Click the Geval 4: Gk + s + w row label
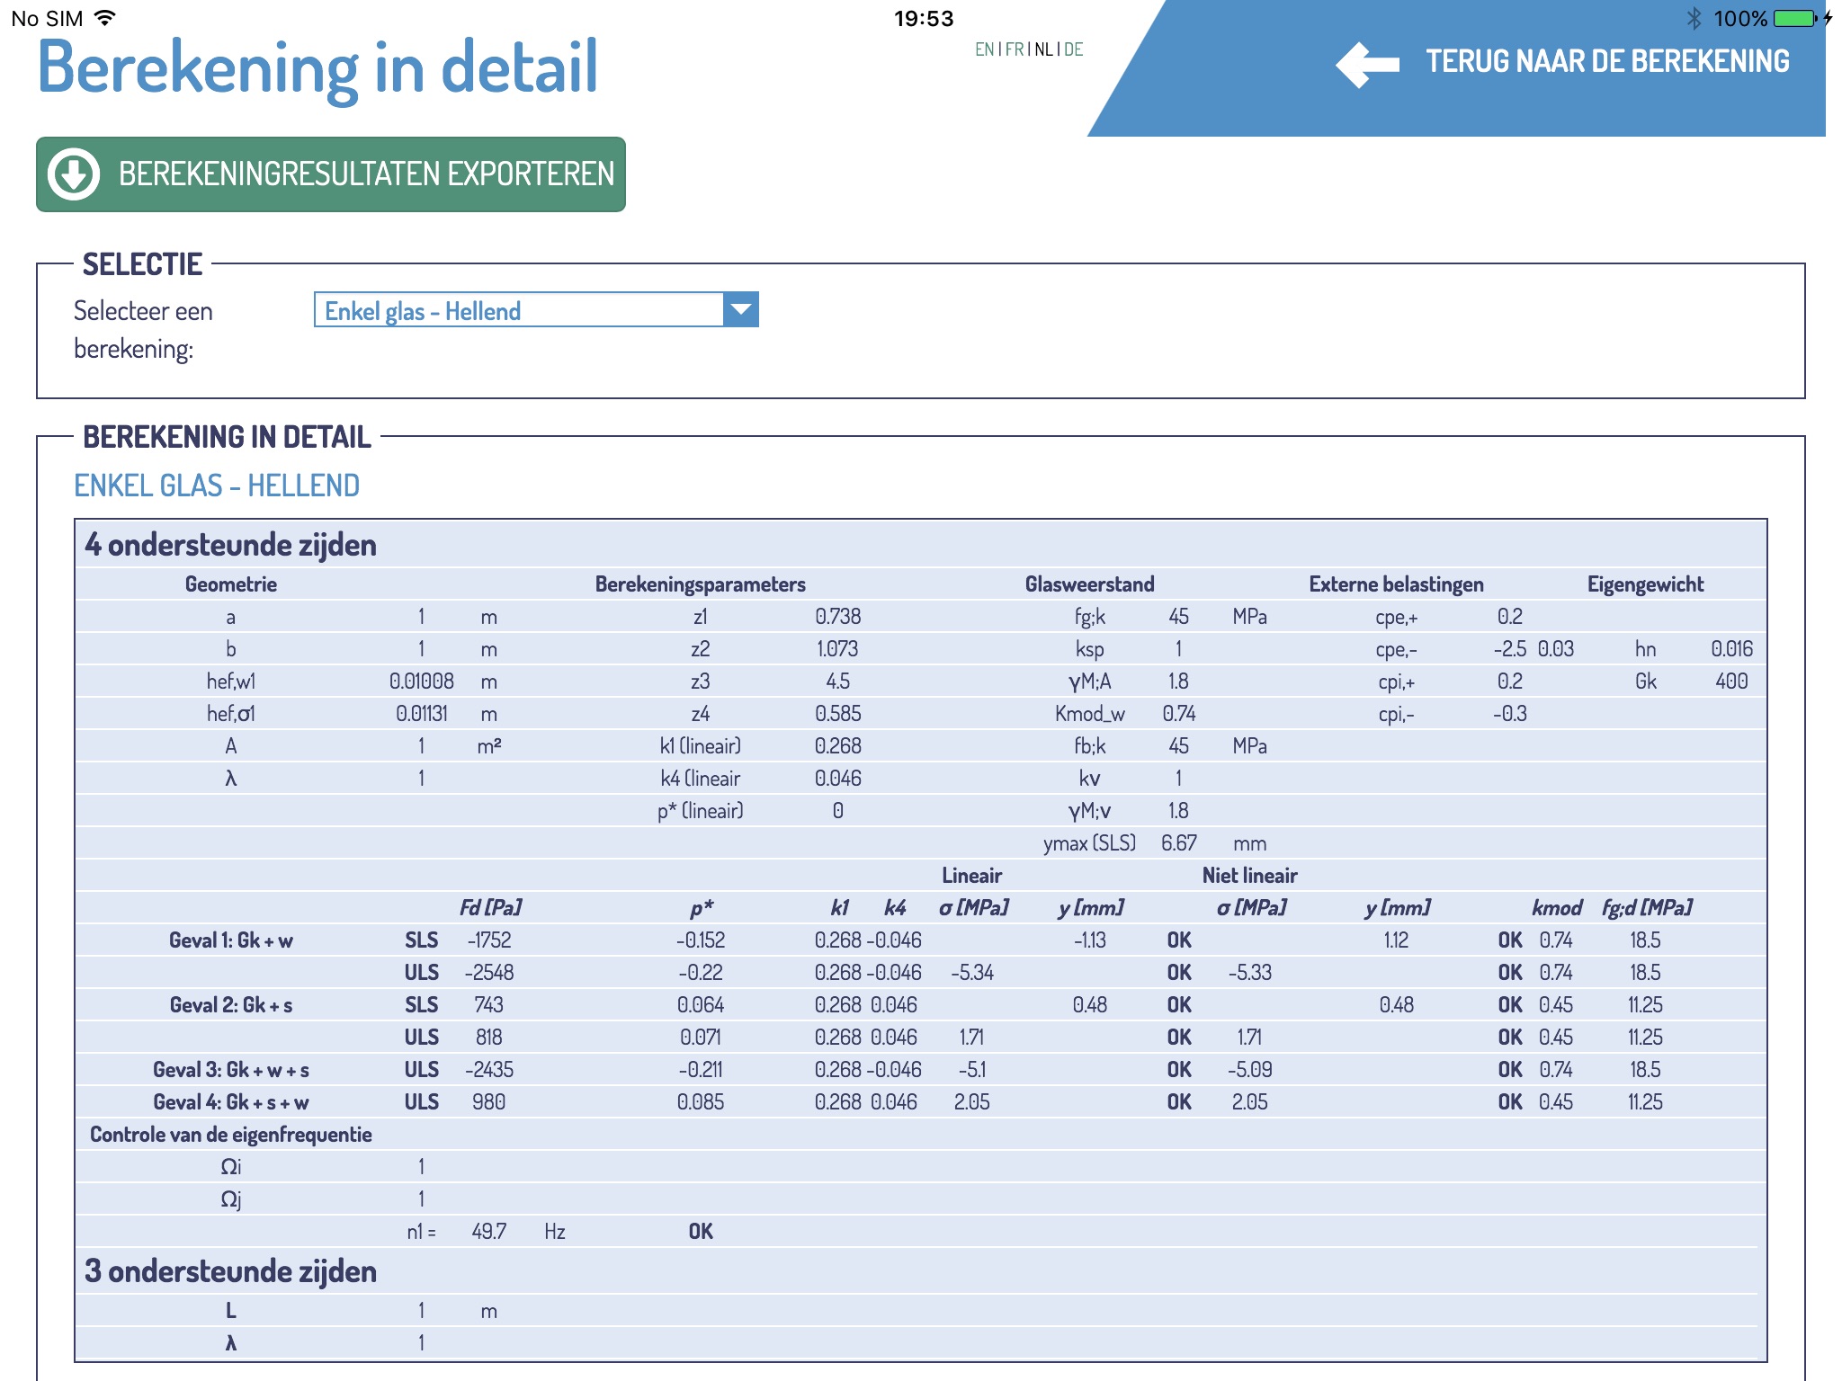This screenshot has width=1842, height=1381. coord(231,1102)
